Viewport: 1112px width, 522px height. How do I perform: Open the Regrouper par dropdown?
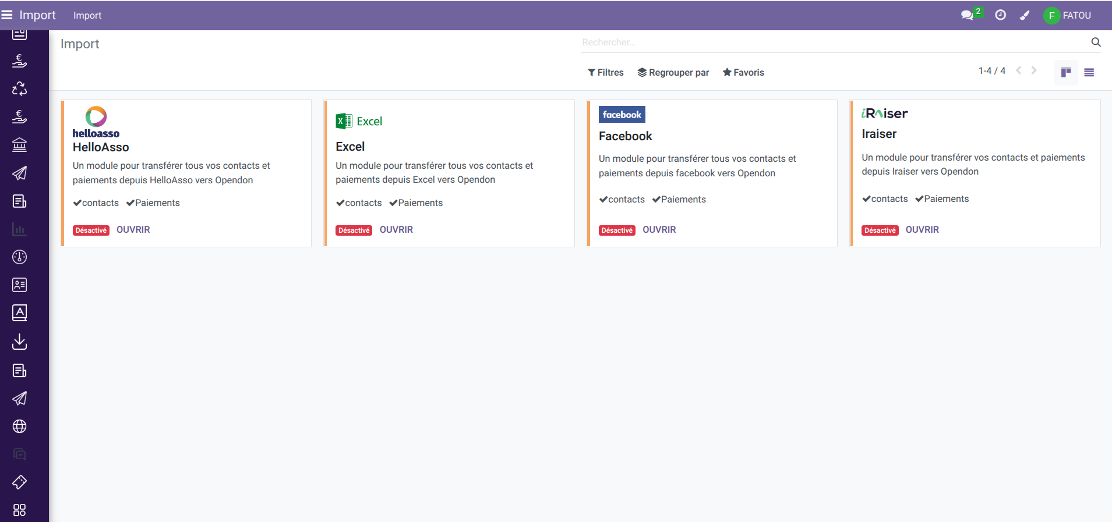(x=673, y=72)
